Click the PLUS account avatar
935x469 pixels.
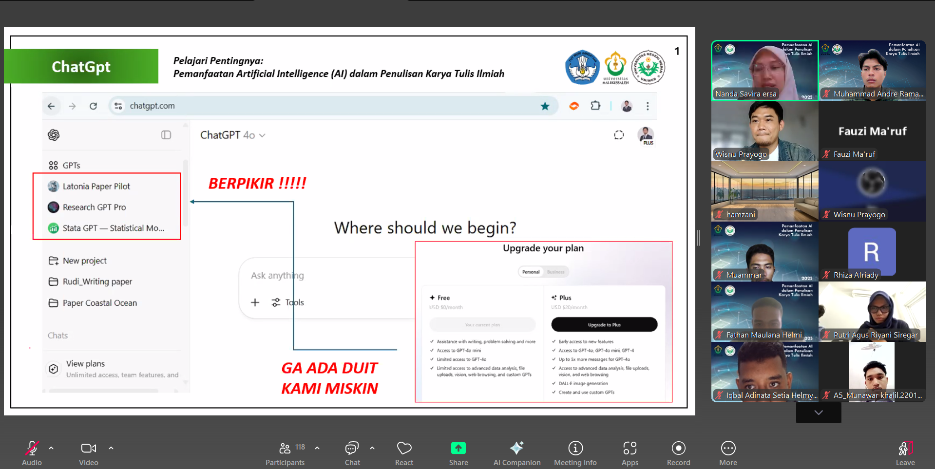[x=646, y=135]
